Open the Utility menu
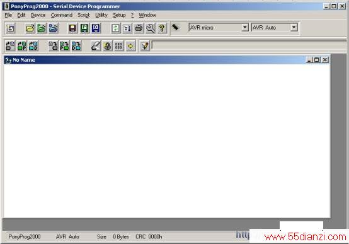The image size is (349, 244). [101, 15]
